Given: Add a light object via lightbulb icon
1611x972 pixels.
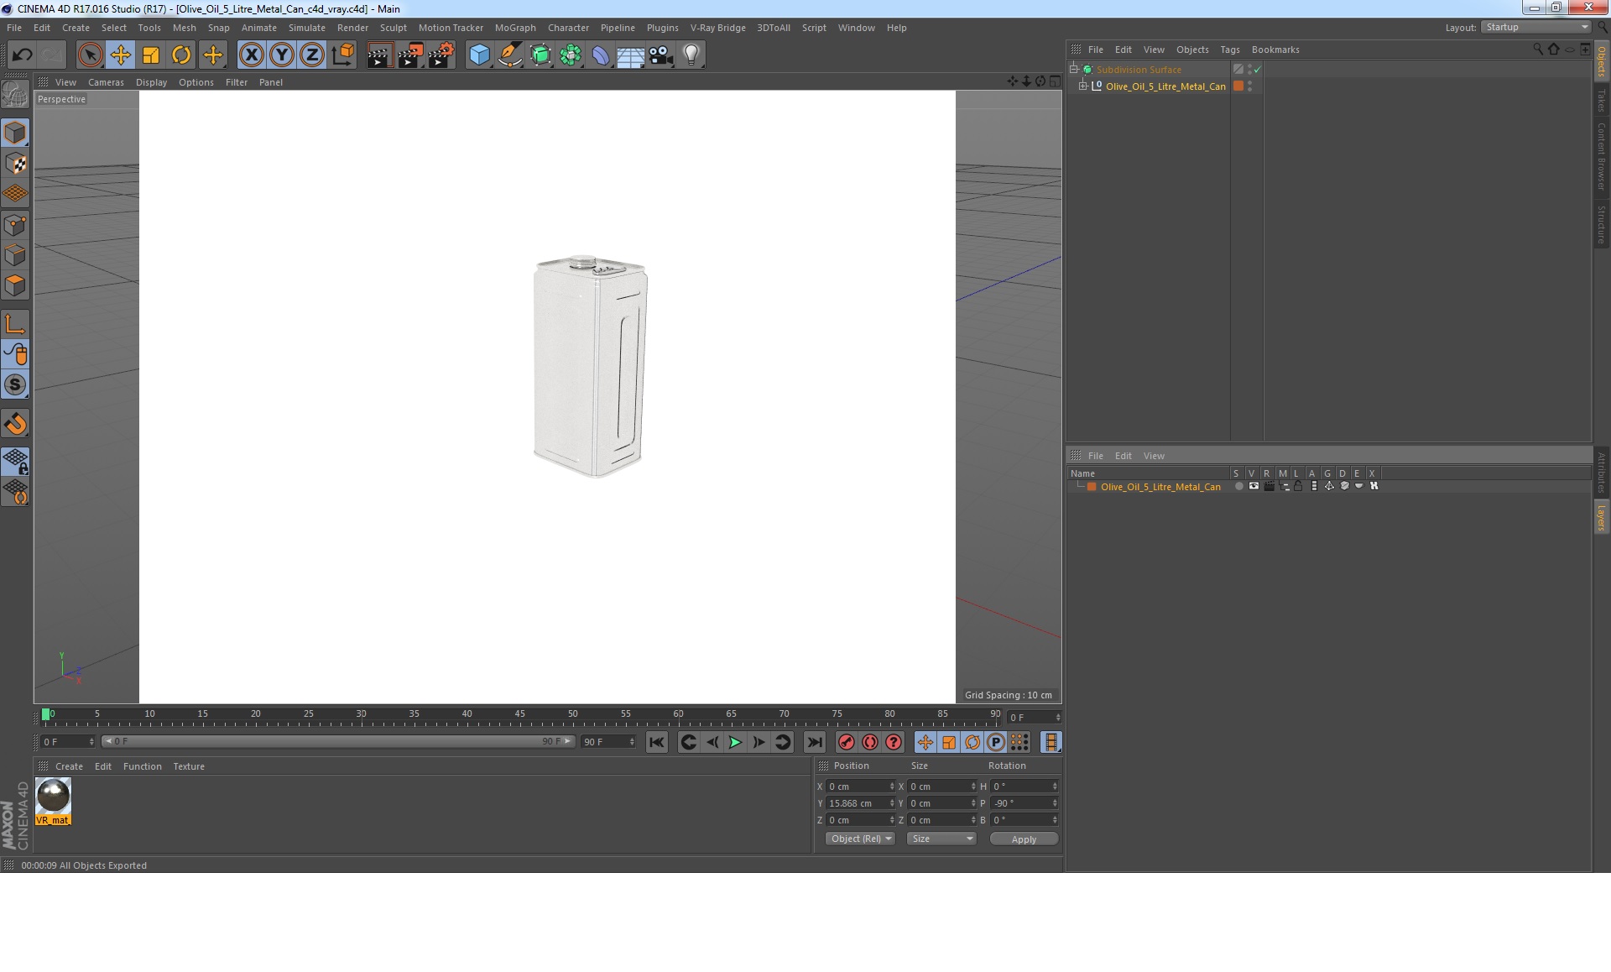Looking at the screenshot, I should (x=691, y=55).
